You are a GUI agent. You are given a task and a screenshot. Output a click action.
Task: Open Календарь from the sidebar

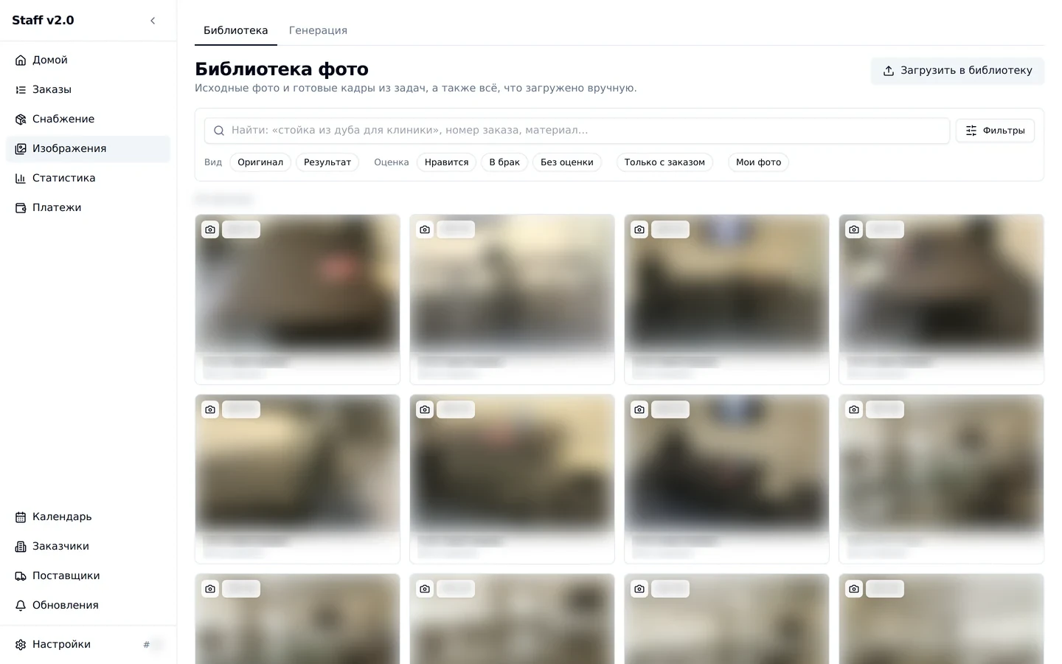pyautogui.click(x=88, y=517)
